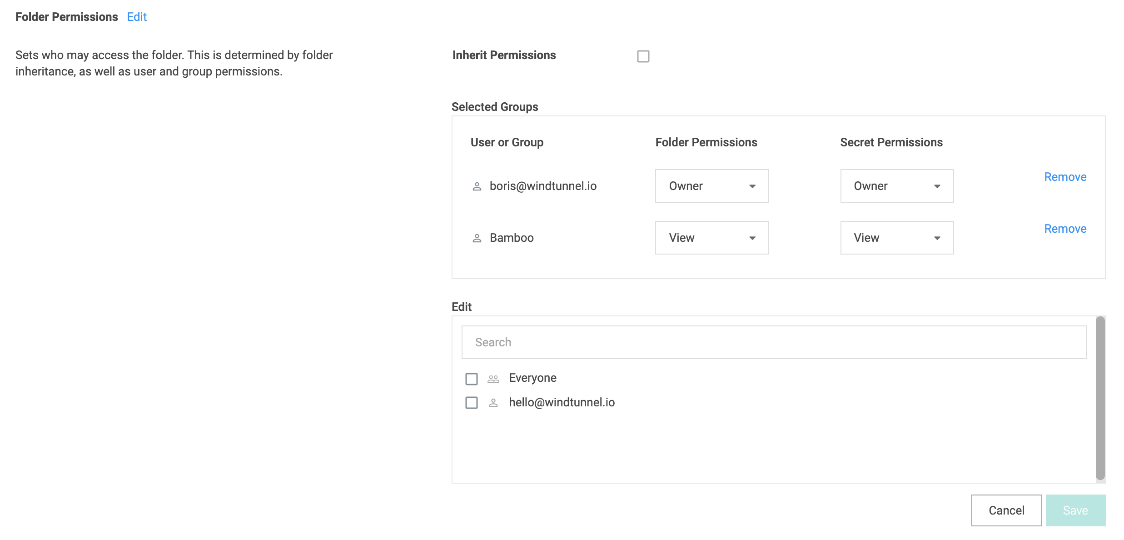Click the Edit link next to Folder Permissions
The image size is (1124, 540).
[137, 17]
